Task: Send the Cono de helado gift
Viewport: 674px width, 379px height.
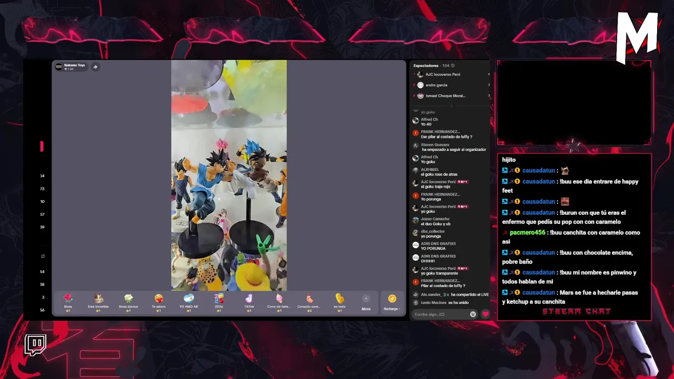Action: point(279,302)
